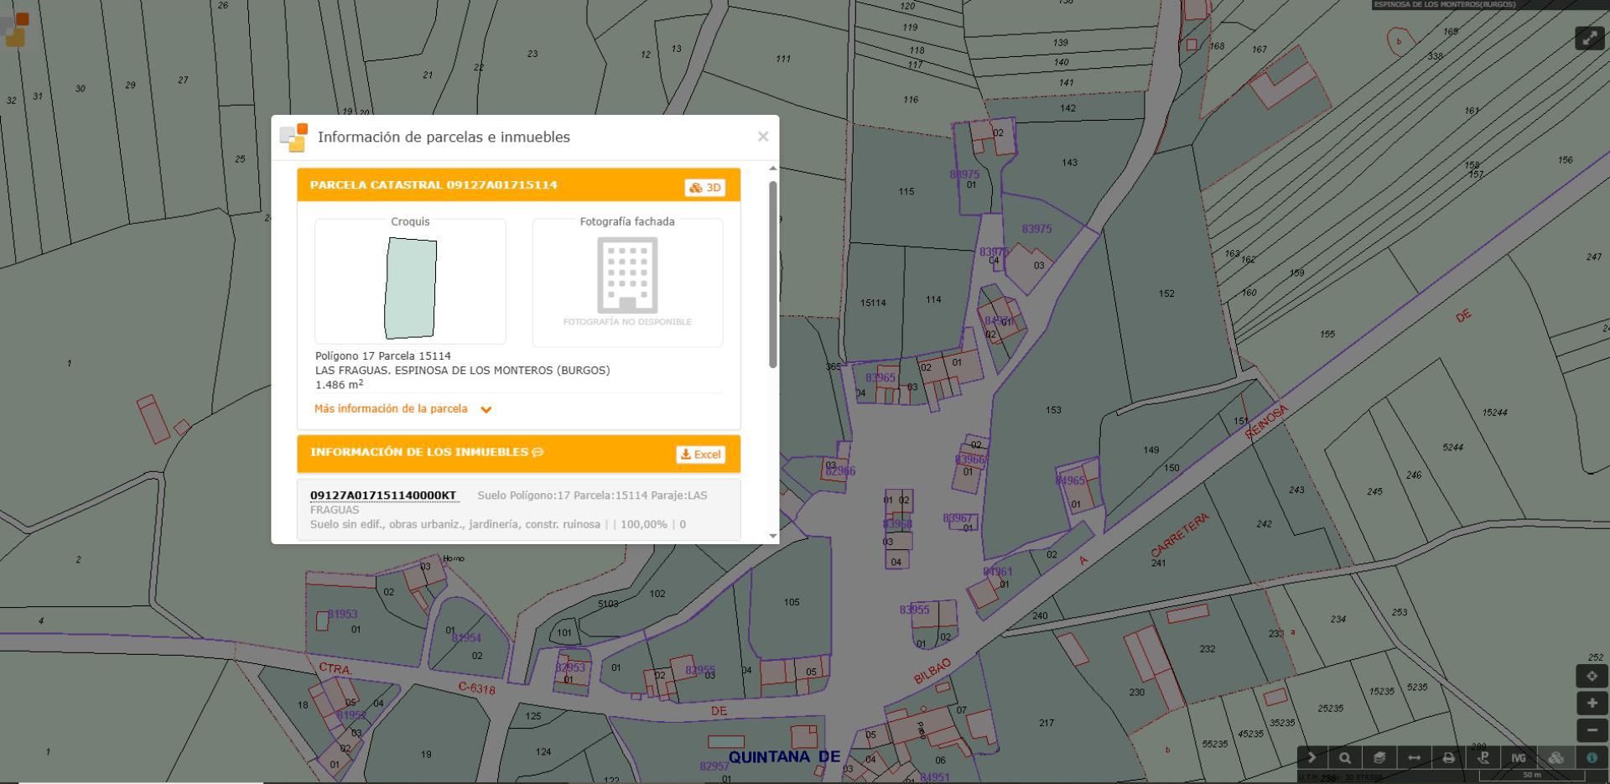Open cadastral reference 09127A017151140000KT link

[383, 496]
